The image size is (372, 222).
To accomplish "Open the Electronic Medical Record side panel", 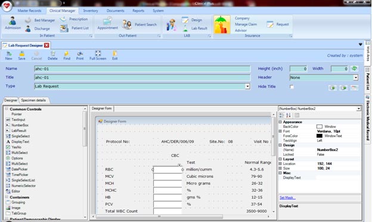I will pyautogui.click(x=368, y=118).
